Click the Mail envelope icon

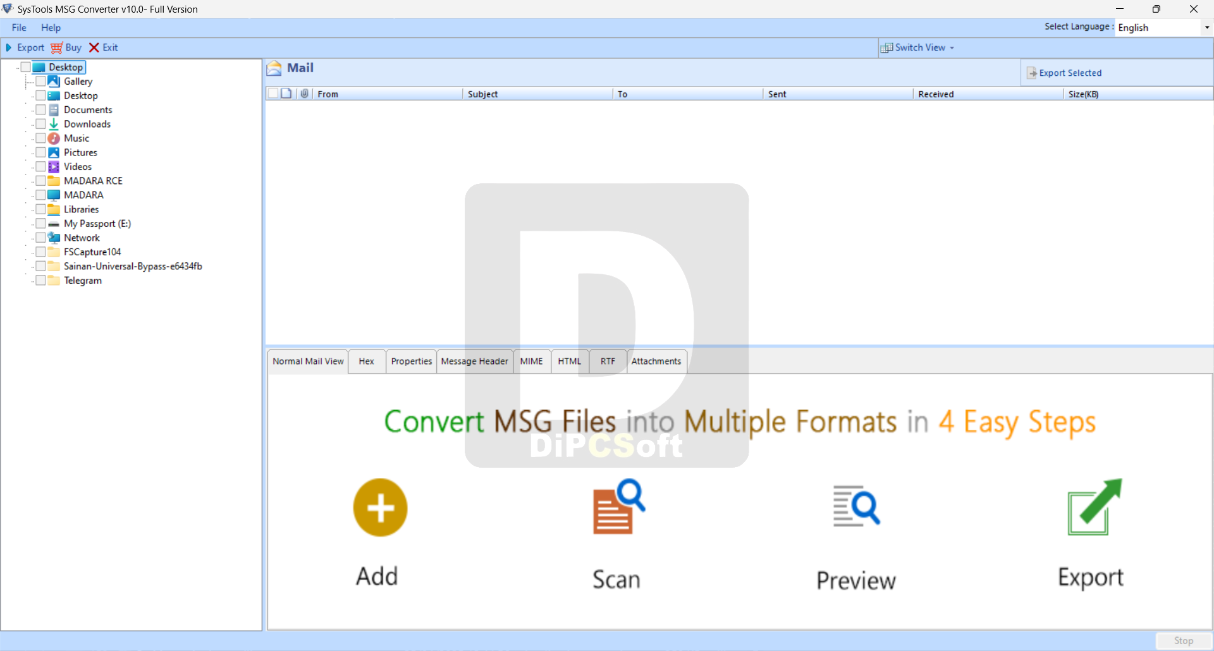(274, 68)
